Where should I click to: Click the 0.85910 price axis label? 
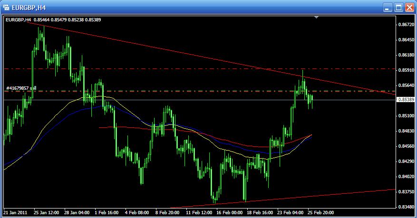point(406,70)
